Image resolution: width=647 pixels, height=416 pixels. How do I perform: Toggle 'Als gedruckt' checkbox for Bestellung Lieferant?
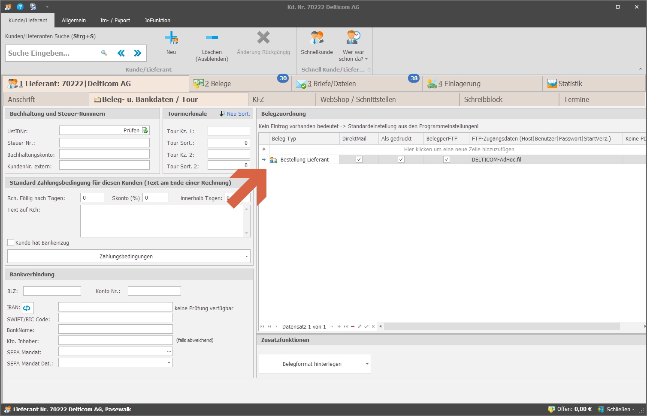pos(401,159)
